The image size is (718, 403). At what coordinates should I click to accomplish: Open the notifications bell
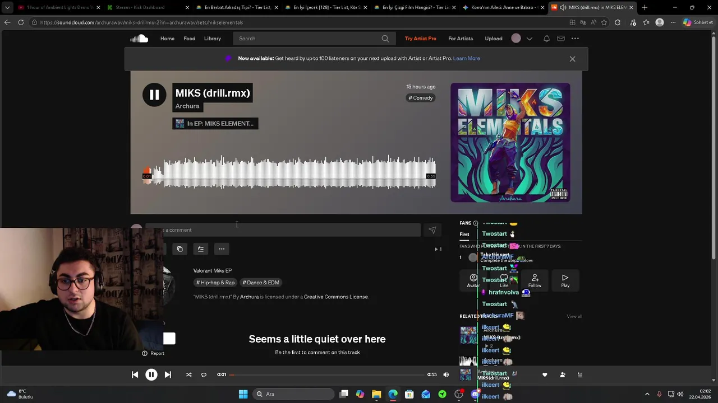[x=546, y=39]
